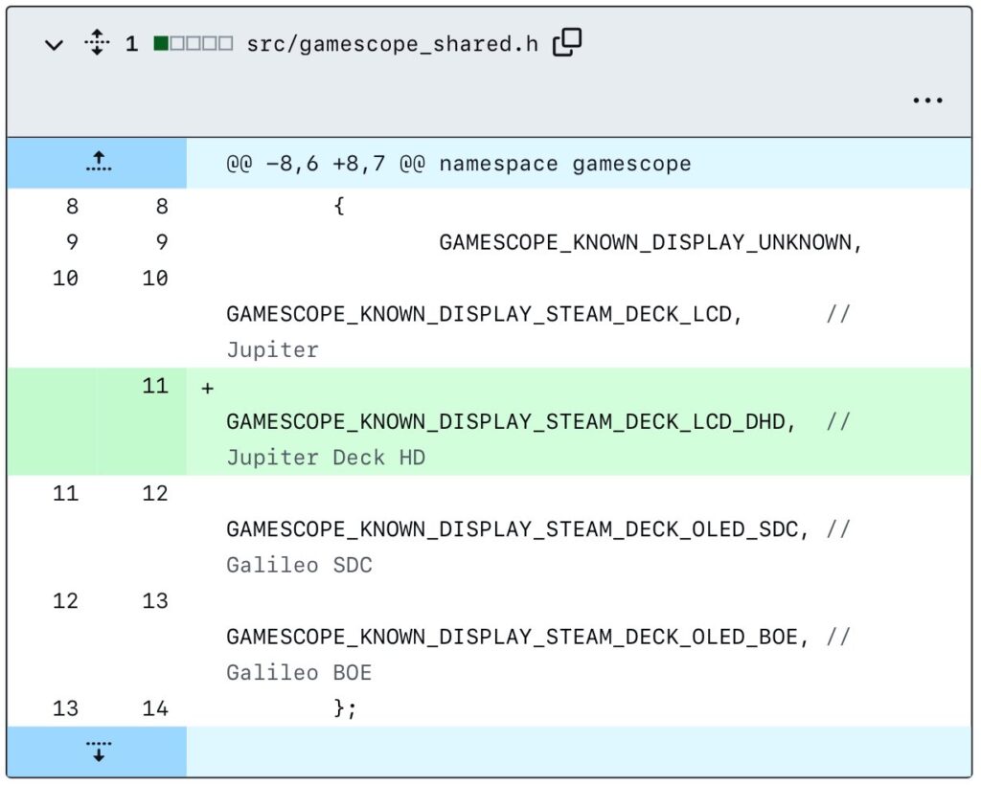
Task: Copy the src/gamescope_shared.h file path
Action: coord(567,42)
